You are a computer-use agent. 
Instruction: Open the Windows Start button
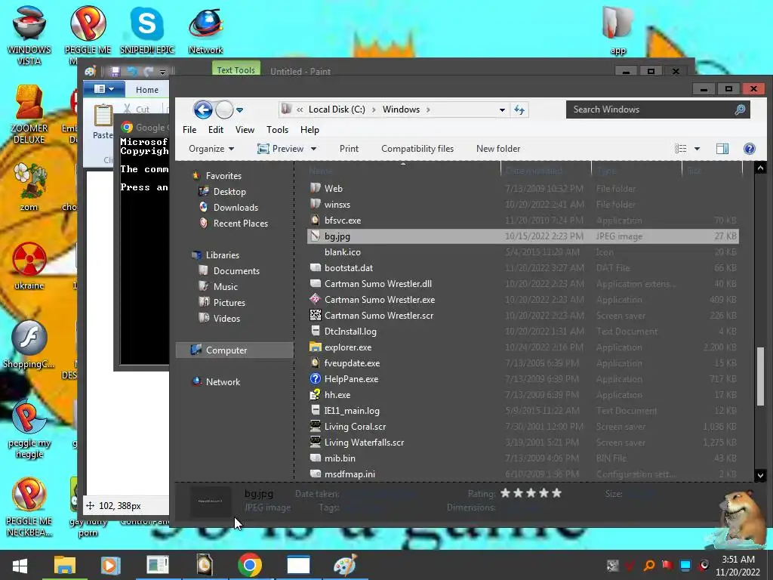click(x=20, y=565)
